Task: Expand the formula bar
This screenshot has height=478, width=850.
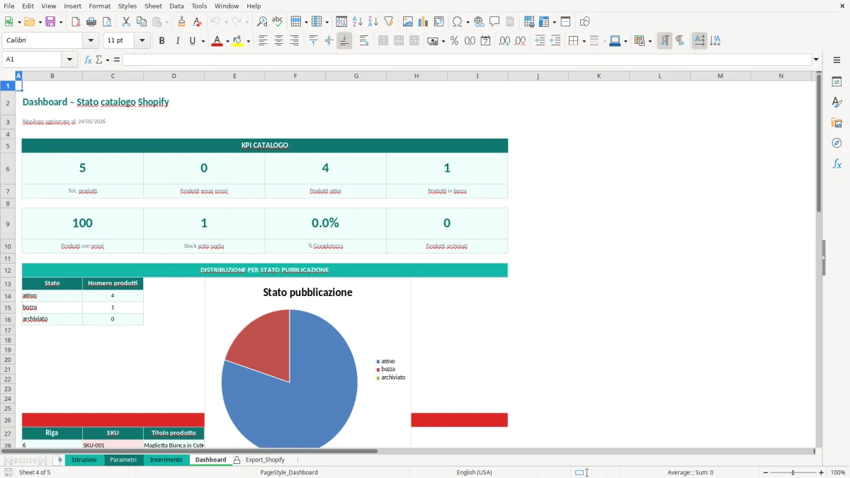Action: [x=817, y=59]
